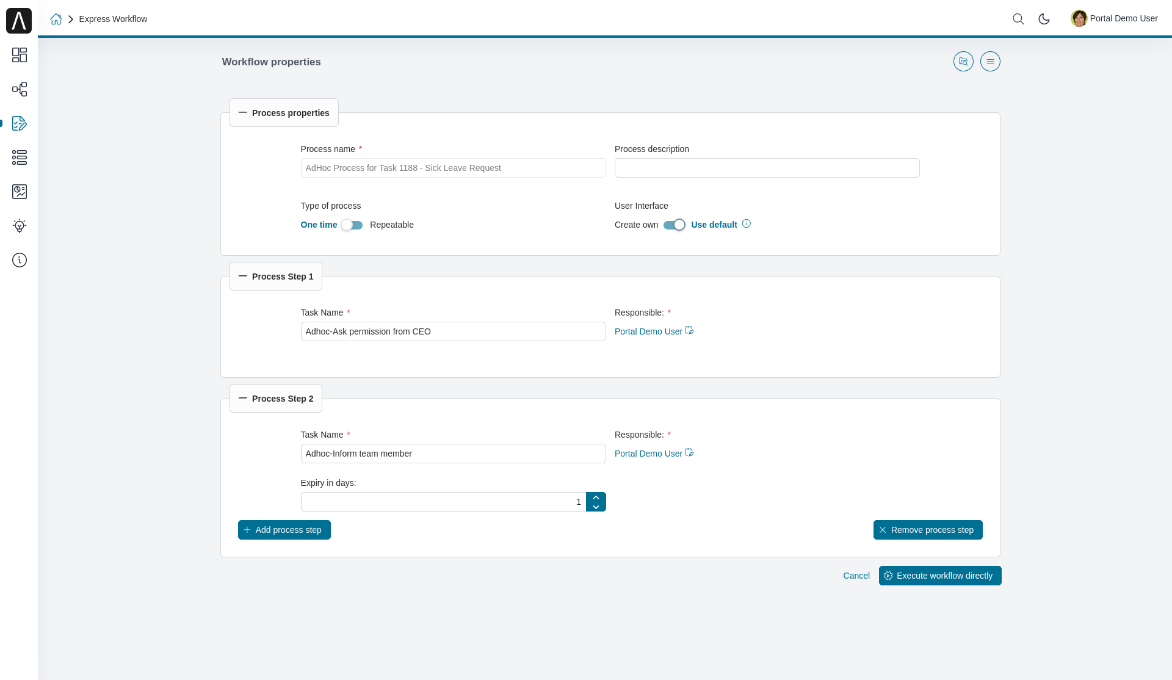Open the search magnifier in header
The height and width of the screenshot is (680, 1172).
[x=1018, y=19]
